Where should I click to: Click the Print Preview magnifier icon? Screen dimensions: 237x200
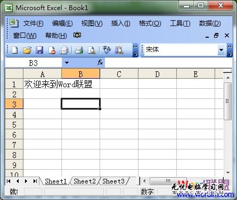(92, 50)
